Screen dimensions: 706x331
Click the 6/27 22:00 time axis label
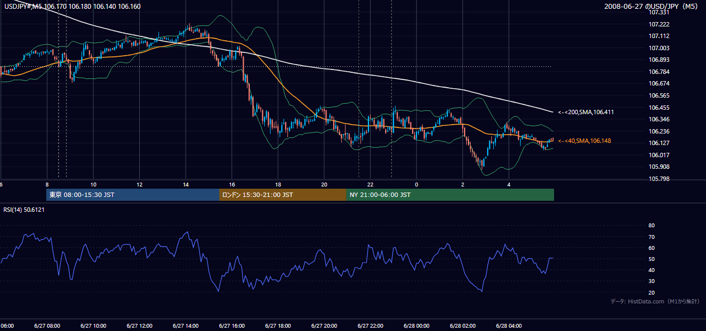(x=370, y=325)
